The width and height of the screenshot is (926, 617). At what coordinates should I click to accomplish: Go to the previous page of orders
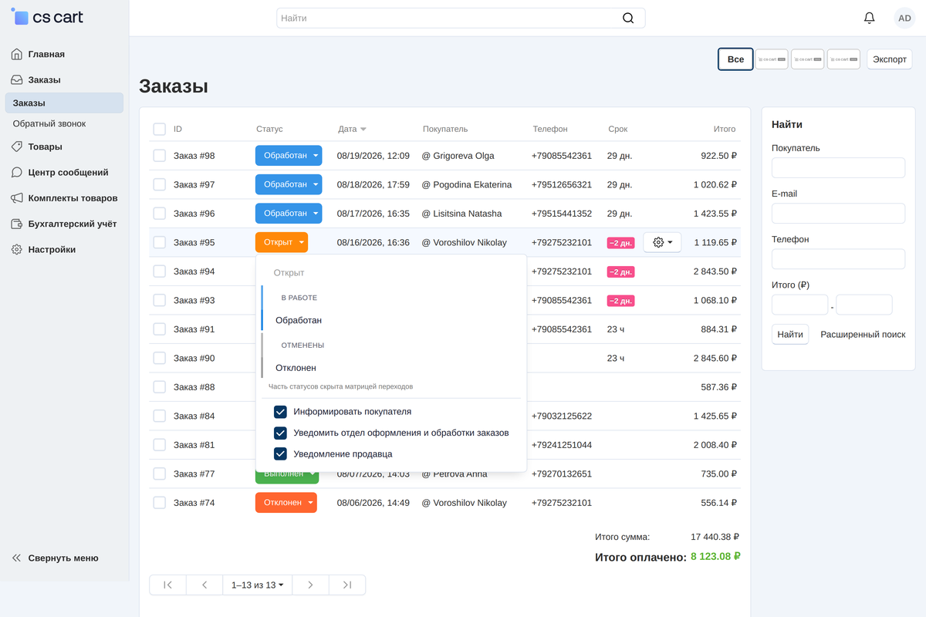pos(204,585)
